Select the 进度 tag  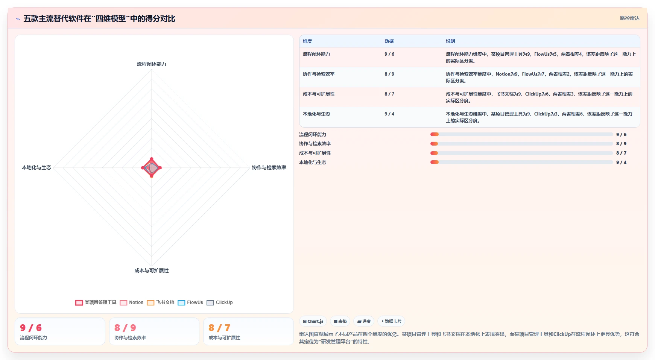[364, 321]
